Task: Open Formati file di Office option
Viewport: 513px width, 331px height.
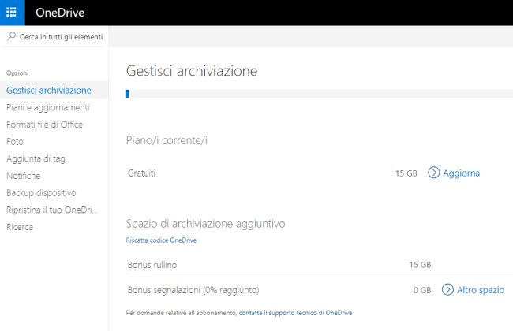Action: pos(44,125)
